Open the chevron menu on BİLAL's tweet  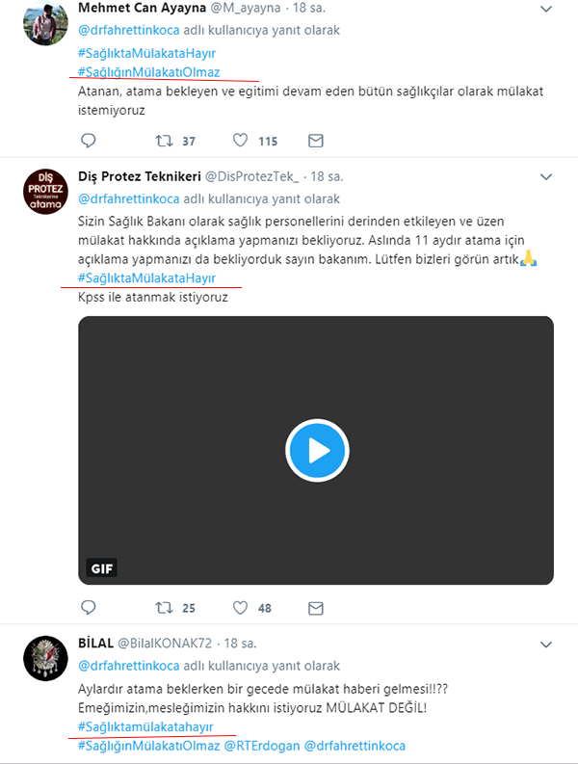point(546,645)
